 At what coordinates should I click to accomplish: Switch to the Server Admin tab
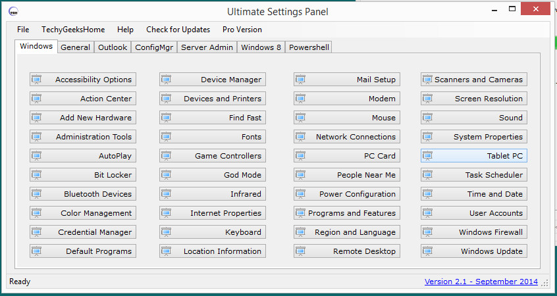[x=207, y=47]
